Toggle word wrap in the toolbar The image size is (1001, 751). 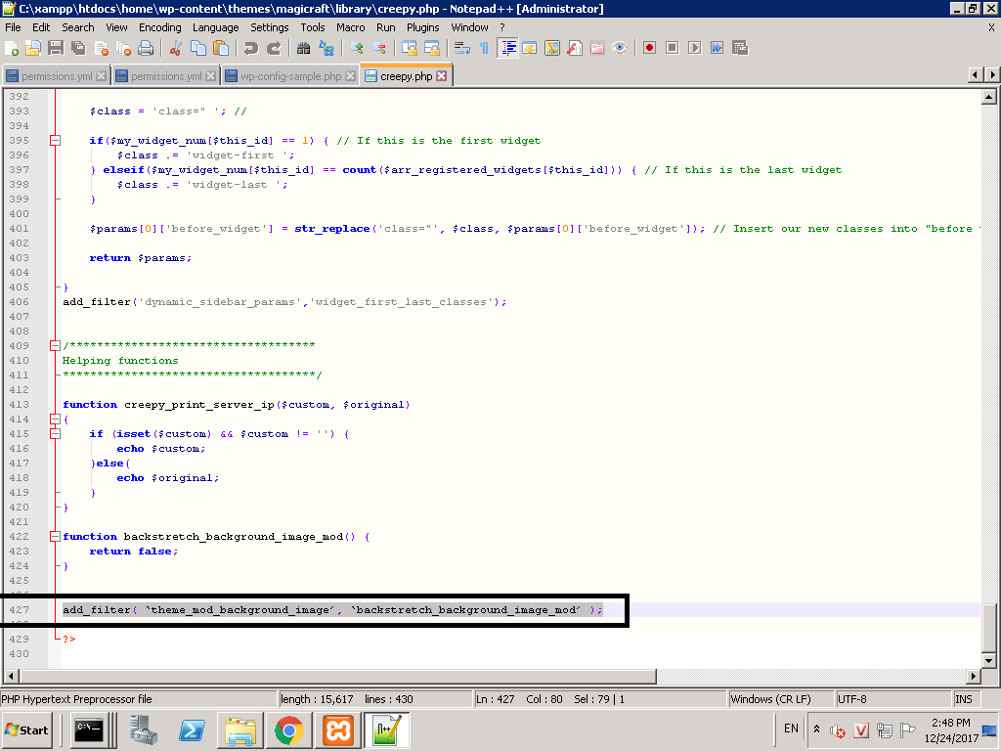click(x=462, y=48)
